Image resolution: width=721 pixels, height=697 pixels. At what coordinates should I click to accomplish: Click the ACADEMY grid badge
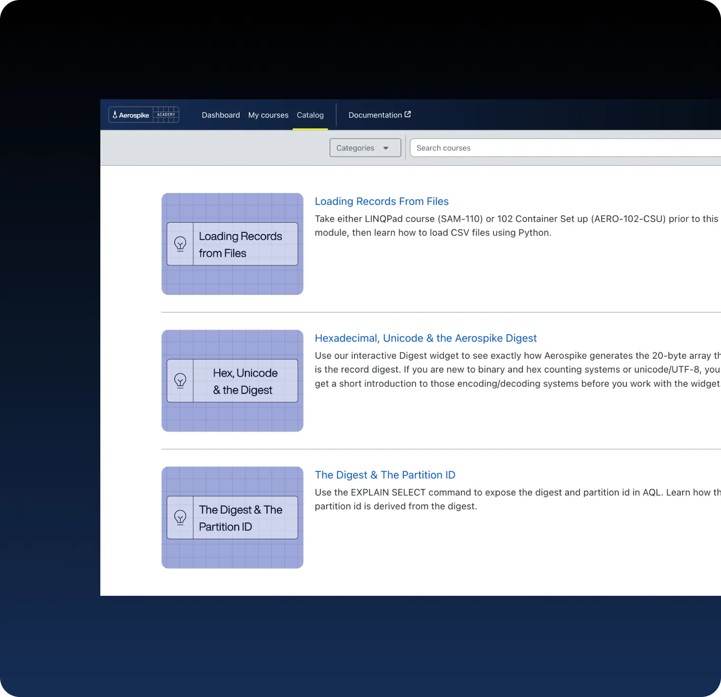pyautogui.click(x=166, y=115)
